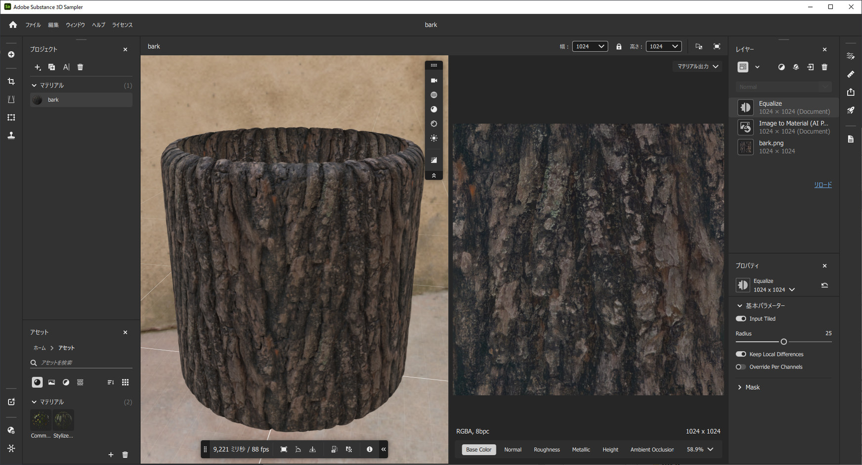The width and height of the screenshot is (862, 465).
Task: Toggle Keep Local Differences switch
Action: pos(741,354)
